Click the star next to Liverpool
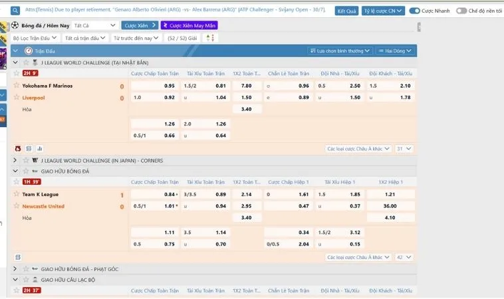Viewport: 504px width, 299px height. [17, 98]
